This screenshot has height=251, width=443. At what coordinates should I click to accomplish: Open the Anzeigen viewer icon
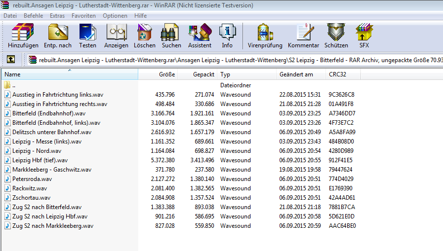116,32
